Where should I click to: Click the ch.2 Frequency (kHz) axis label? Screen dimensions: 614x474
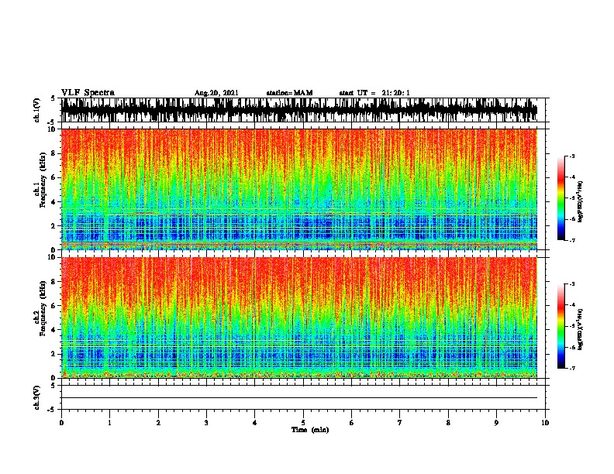coord(40,308)
